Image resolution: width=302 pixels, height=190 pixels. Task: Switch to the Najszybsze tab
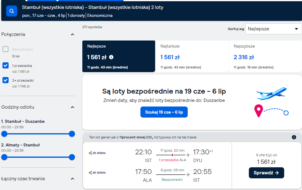265,56
